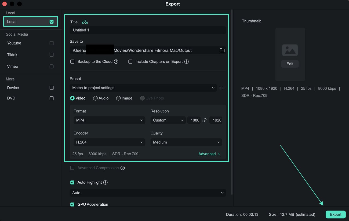Expand the Advanced settings link
Image resolution: width=349 pixels, height=221 pixels.
209,154
